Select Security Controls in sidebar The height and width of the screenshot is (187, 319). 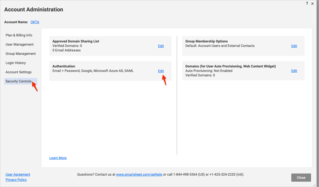[x=18, y=81]
